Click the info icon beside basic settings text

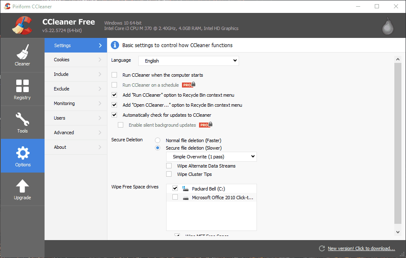pyautogui.click(x=115, y=45)
